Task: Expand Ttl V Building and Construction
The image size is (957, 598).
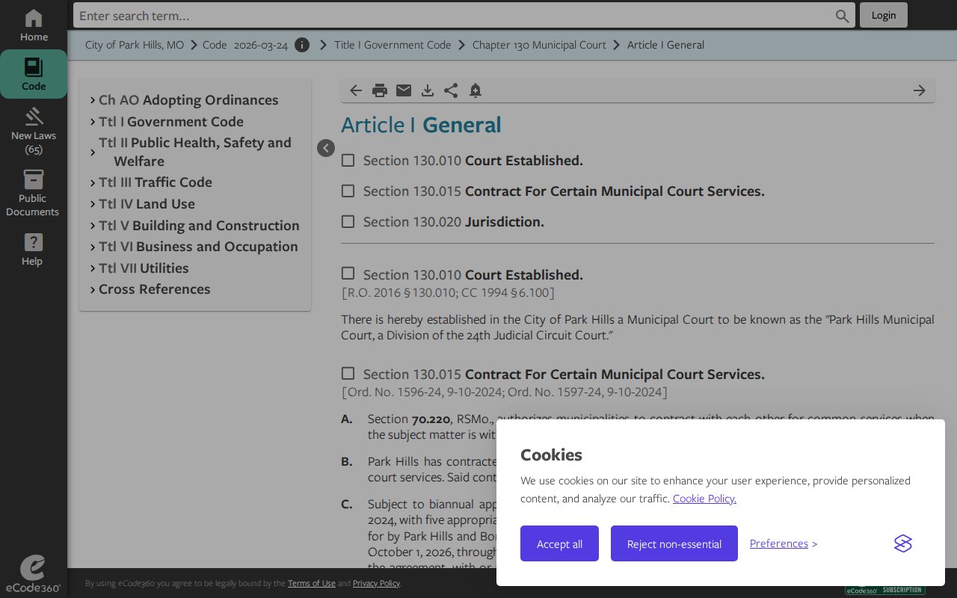Action: 93,226
